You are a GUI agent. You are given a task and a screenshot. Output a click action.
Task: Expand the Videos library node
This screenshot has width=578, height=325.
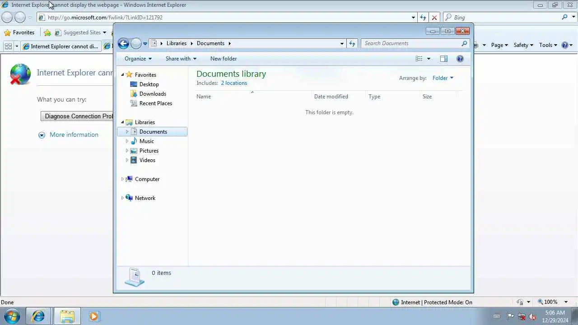tap(127, 160)
